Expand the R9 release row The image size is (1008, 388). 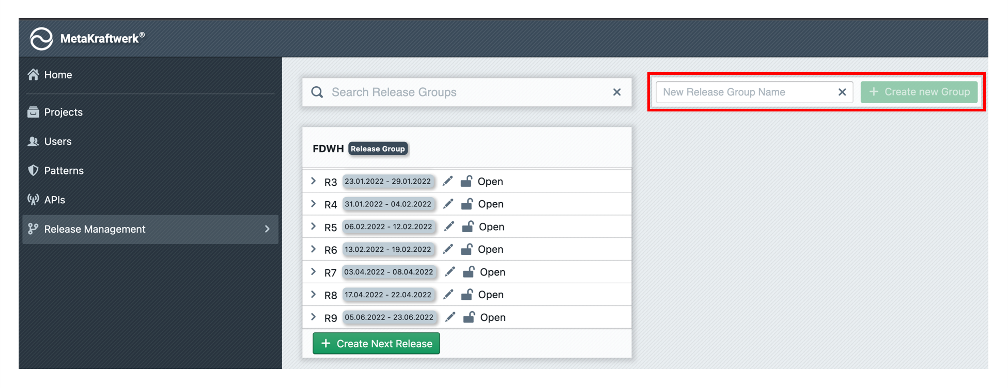pos(314,317)
